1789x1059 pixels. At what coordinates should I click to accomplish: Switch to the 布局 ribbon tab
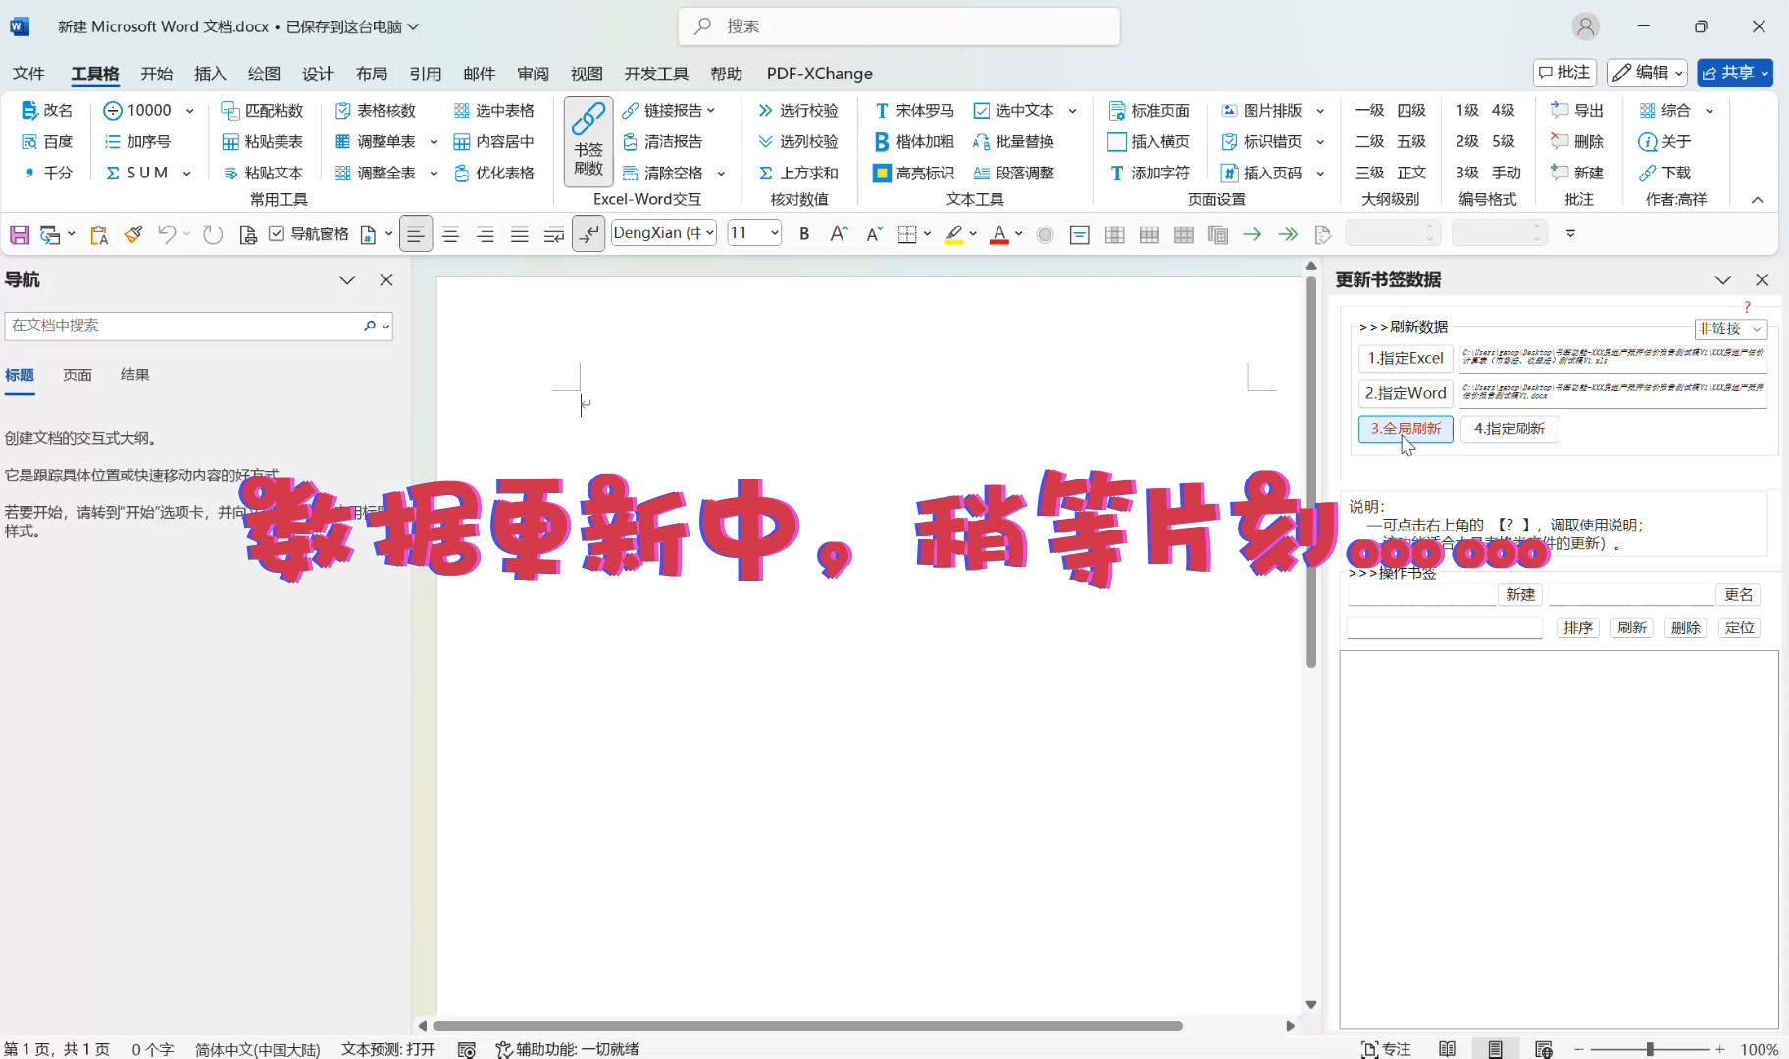[372, 74]
